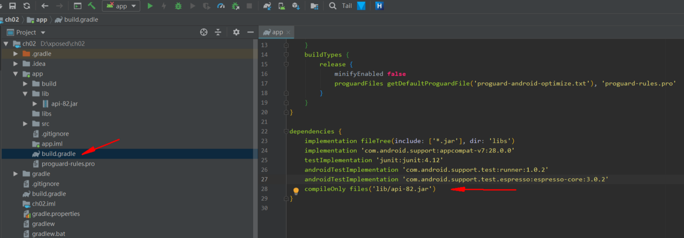Run the app with green play button
Image resolution: width=684 pixels, height=238 pixels.
pos(150,6)
